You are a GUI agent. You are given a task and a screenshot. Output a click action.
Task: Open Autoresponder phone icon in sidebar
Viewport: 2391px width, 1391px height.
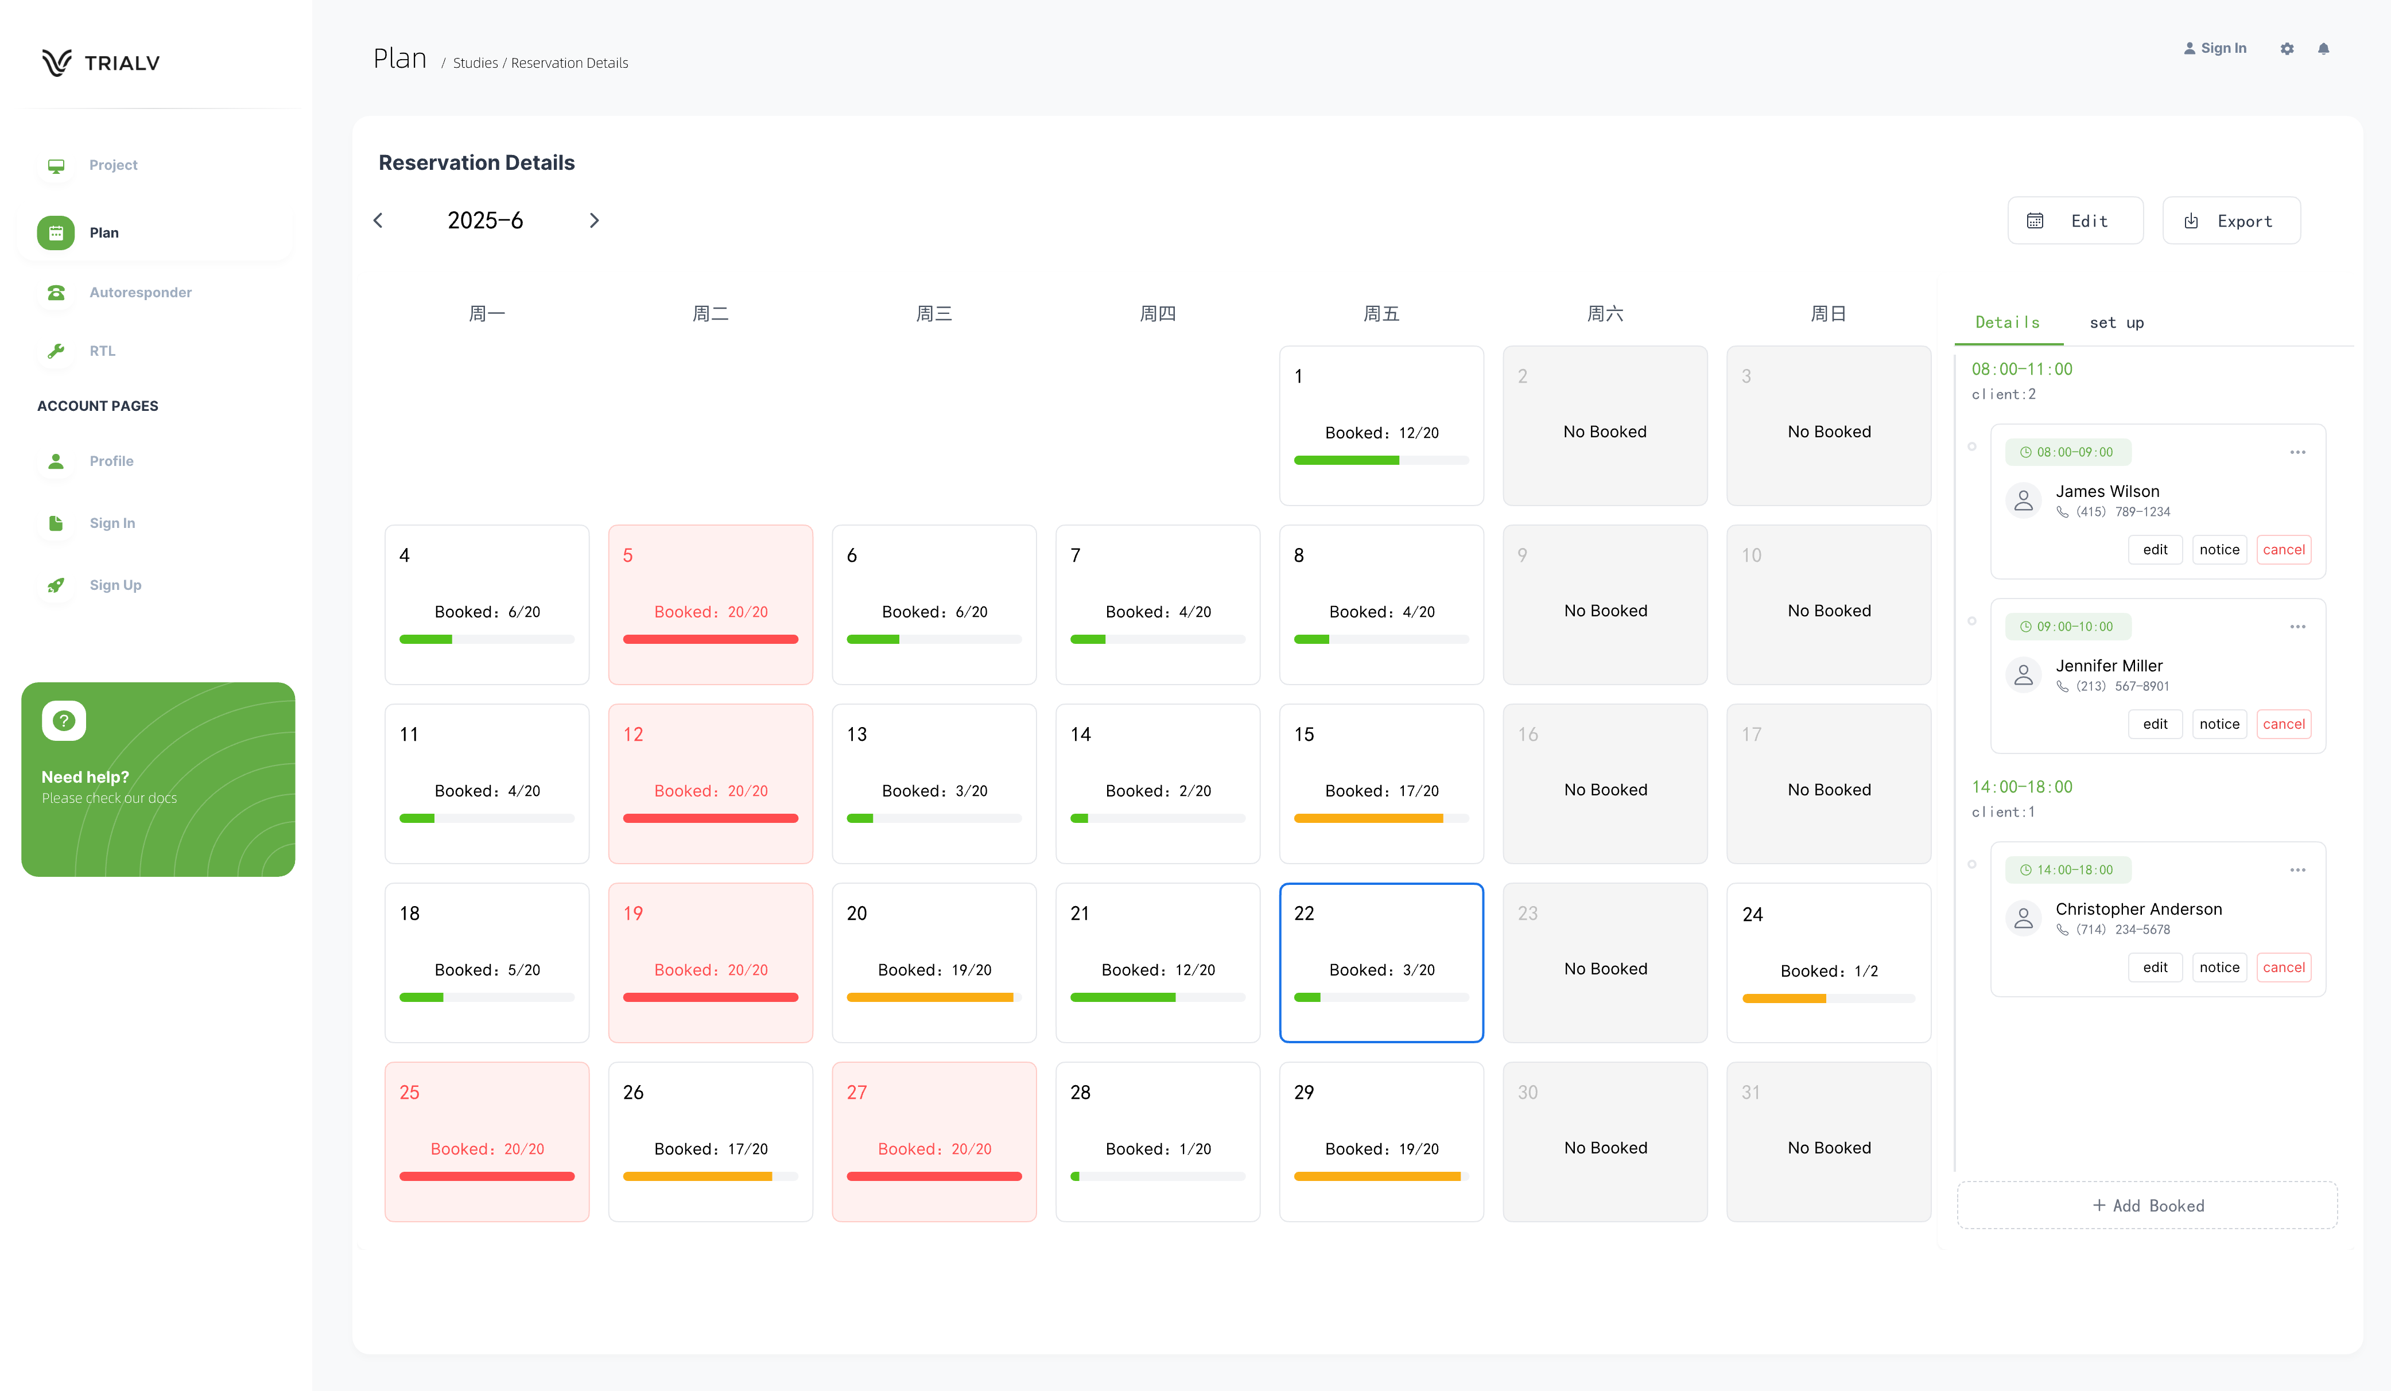coord(56,292)
